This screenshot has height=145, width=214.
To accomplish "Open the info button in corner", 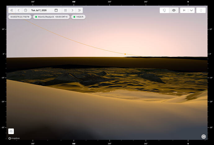I will 203,137.
